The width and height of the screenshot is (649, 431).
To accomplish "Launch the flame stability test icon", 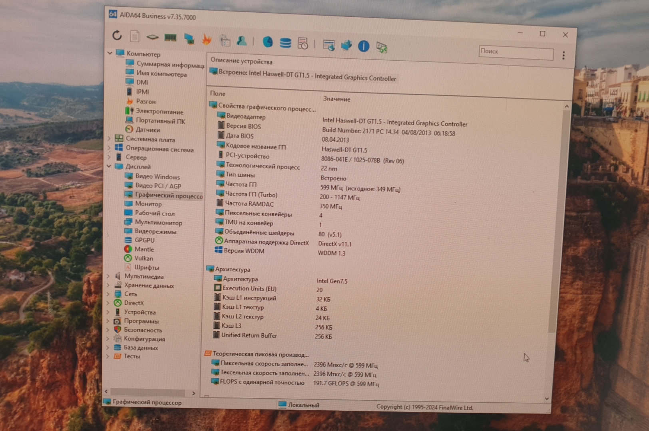I will [207, 39].
